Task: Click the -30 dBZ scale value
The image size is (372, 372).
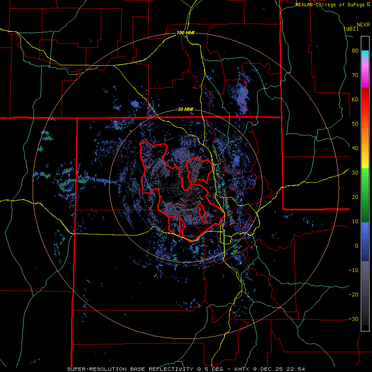Action: [x=353, y=319]
